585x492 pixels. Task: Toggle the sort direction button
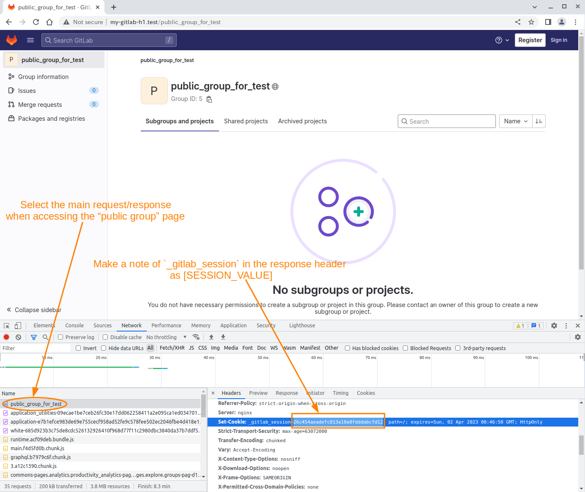(x=539, y=121)
